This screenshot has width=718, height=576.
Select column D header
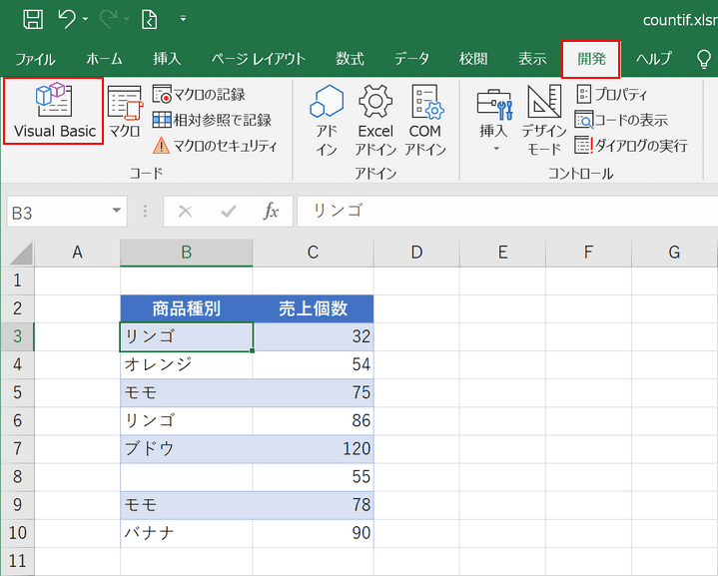pyautogui.click(x=416, y=253)
